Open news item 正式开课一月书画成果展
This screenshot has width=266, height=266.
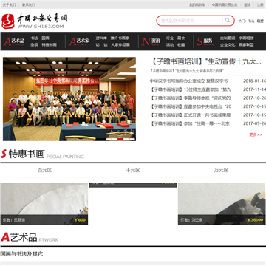coord(190,115)
